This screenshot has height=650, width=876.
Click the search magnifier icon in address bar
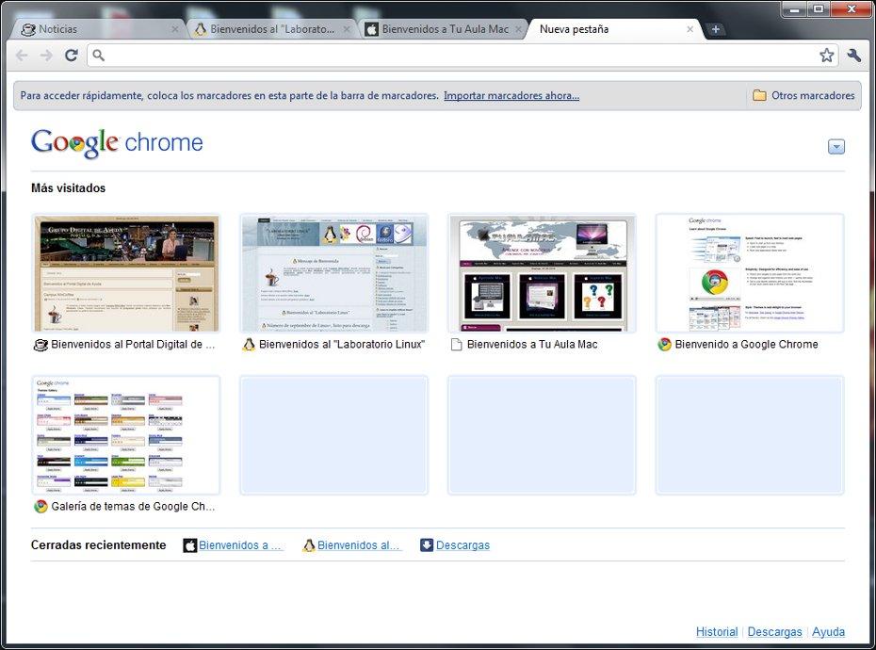[98, 55]
